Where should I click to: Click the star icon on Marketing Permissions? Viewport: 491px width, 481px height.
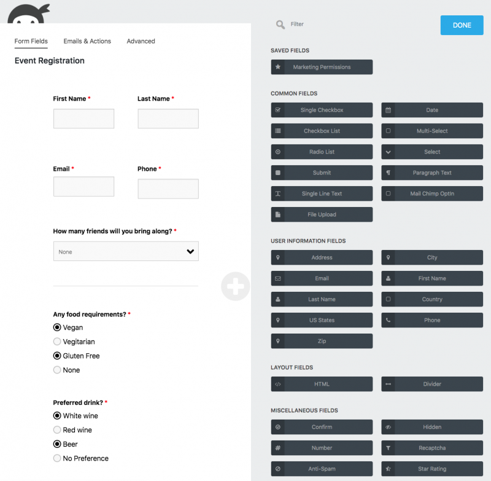click(x=278, y=67)
